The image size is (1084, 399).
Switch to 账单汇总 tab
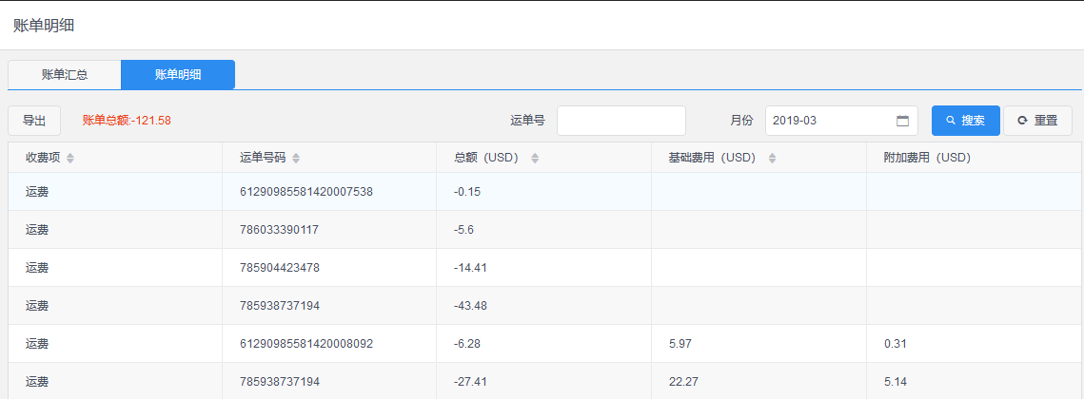tap(65, 74)
